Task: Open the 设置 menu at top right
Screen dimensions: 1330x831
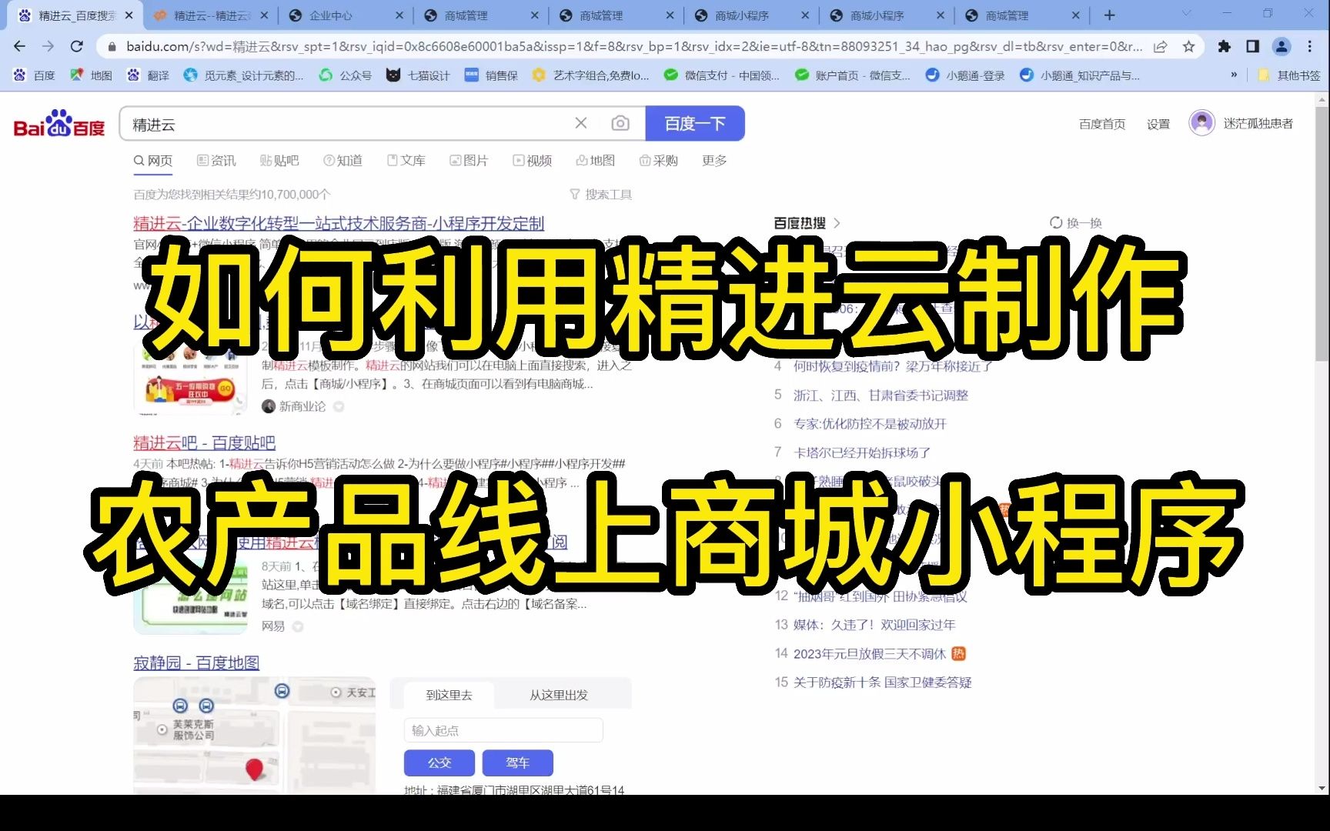Action: click(x=1158, y=124)
